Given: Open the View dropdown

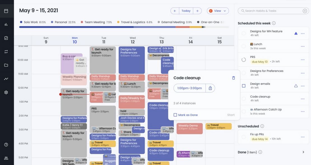Looking at the screenshot, I should tap(218, 11).
